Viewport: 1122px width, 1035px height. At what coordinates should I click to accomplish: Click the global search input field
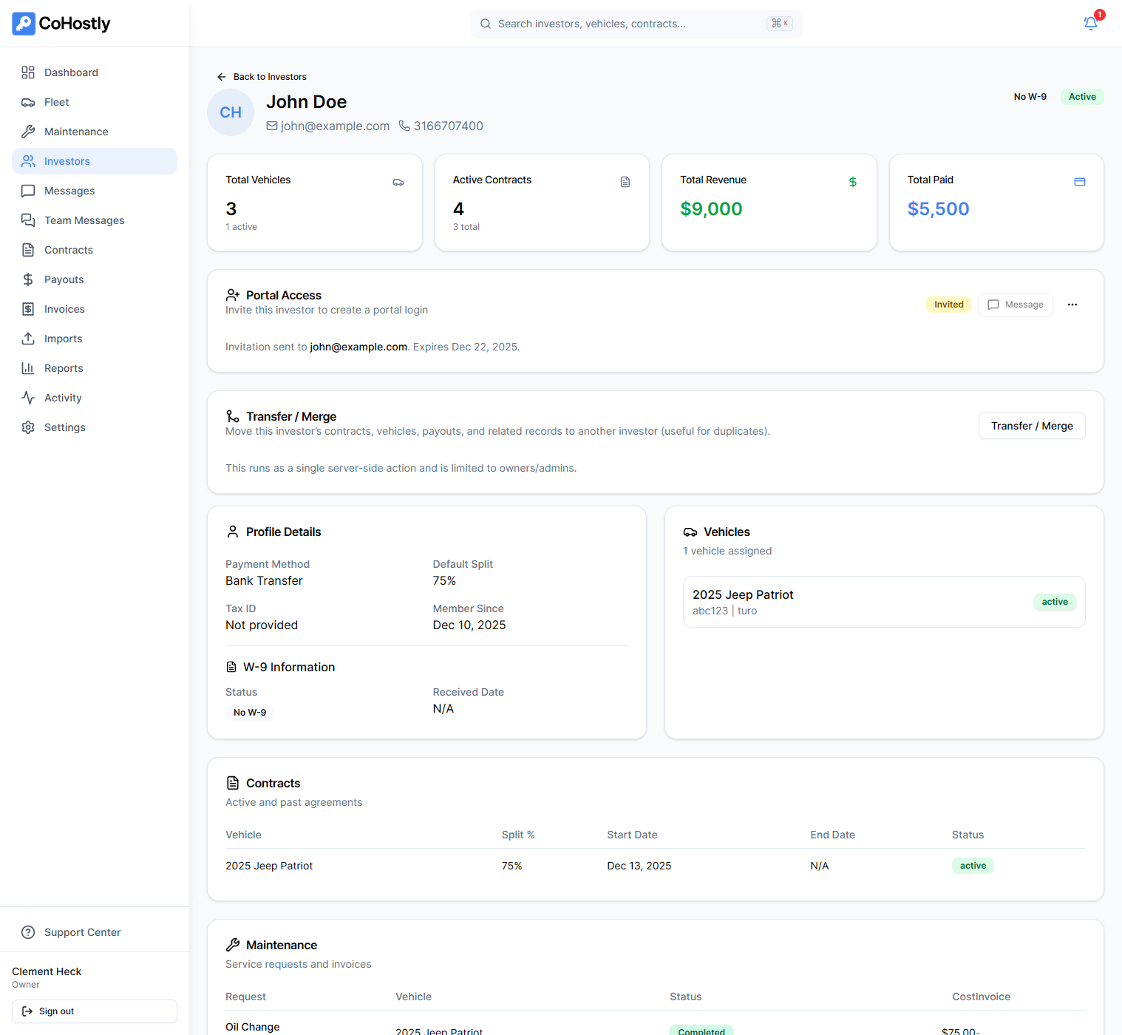tap(636, 23)
